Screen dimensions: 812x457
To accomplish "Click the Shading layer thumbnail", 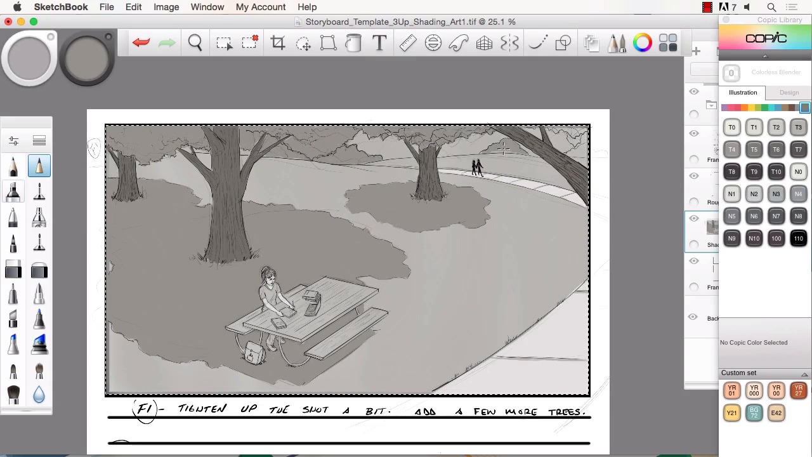I will [712, 227].
